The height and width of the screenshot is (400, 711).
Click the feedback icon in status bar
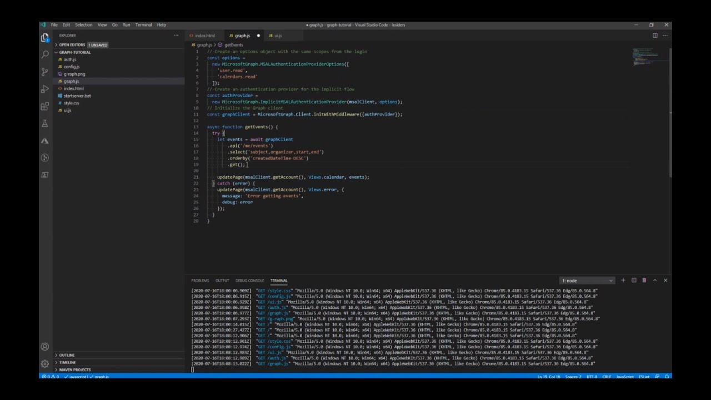(x=658, y=377)
